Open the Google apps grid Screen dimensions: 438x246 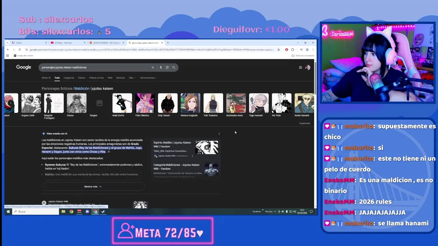click(300, 68)
